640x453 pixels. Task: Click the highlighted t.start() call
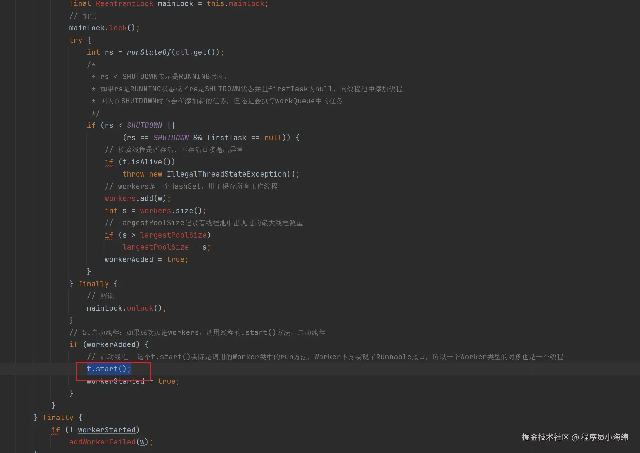point(109,369)
